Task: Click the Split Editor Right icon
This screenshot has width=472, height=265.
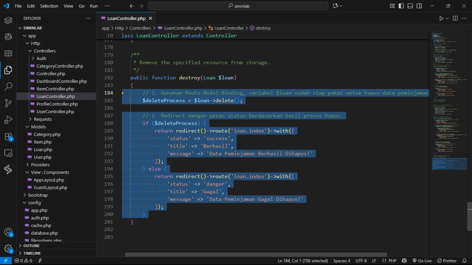Action: [x=455, y=18]
